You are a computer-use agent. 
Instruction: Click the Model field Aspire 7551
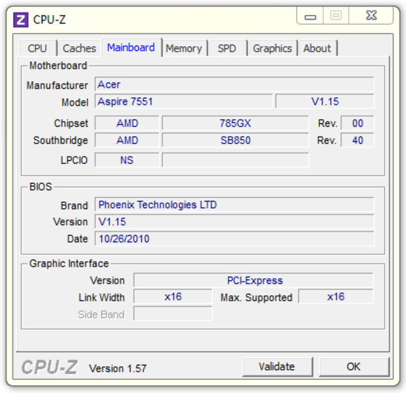click(x=183, y=102)
